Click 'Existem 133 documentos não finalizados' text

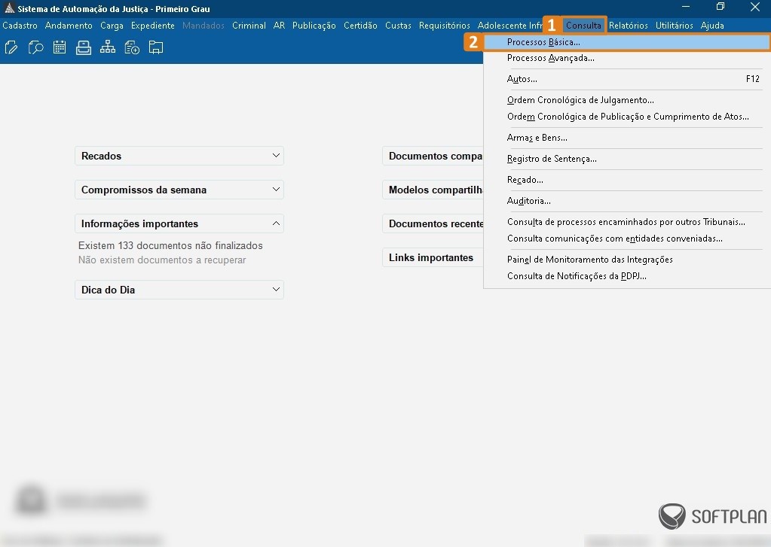[x=170, y=245]
